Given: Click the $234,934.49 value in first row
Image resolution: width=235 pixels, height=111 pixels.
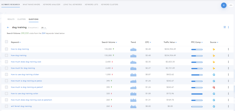Looking at the screenshot, I should 170,49.
